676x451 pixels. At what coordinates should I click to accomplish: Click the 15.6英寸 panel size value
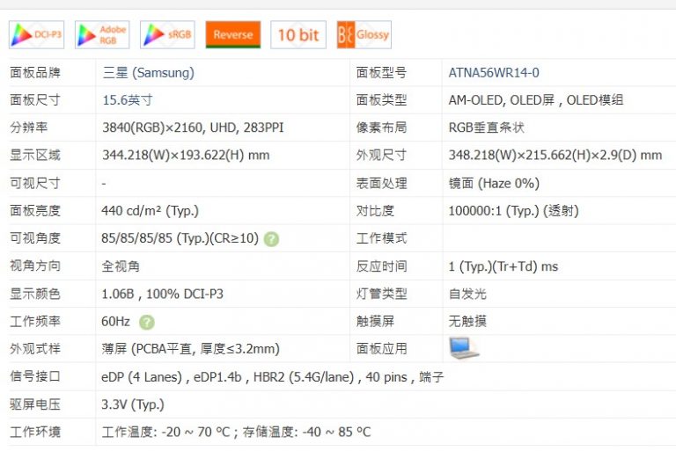click(x=128, y=100)
